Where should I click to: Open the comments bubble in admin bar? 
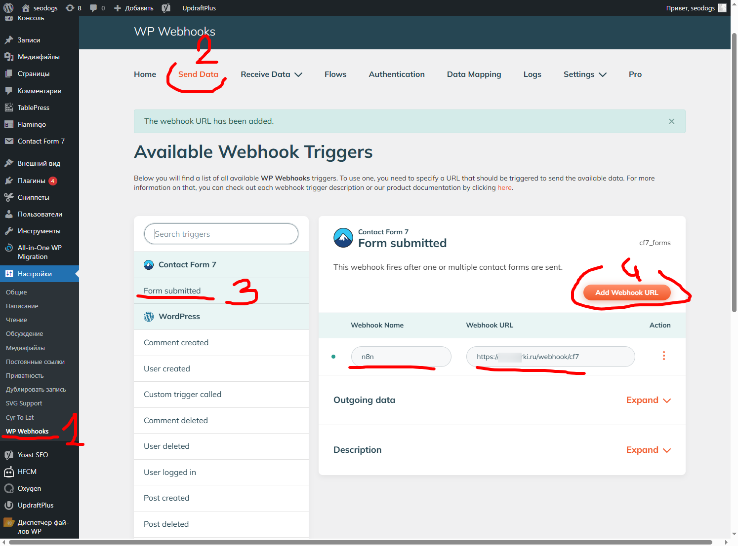point(97,8)
